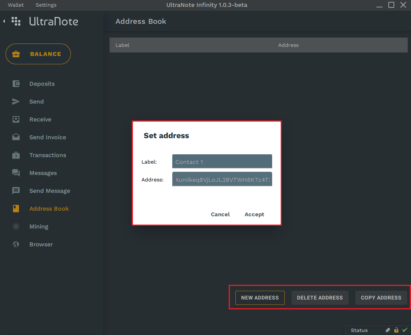
Task: Accept the new address entry
Action: tap(254, 215)
